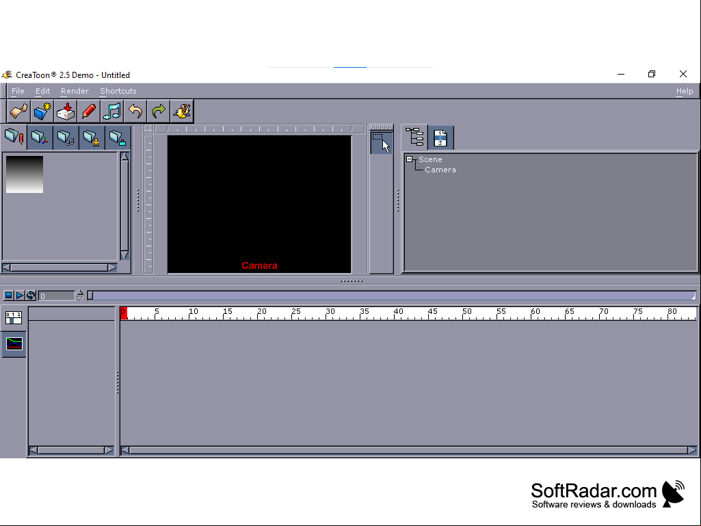
Task: Click the cartoon character plane icon
Action: (181, 111)
